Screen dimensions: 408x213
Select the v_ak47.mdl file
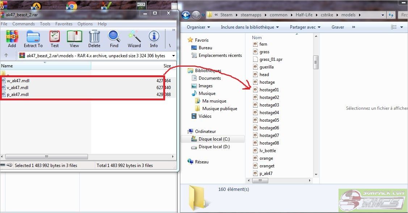click(18, 88)
